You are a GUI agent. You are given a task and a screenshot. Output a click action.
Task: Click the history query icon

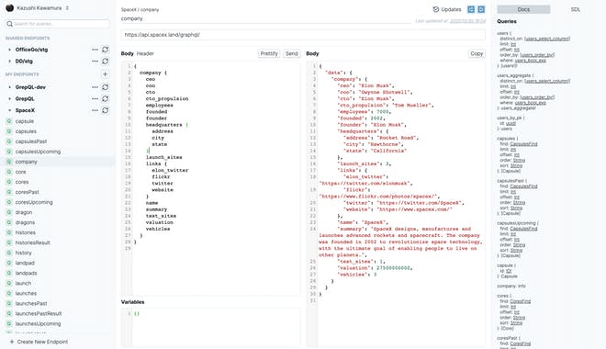click(x=9, y=253)
